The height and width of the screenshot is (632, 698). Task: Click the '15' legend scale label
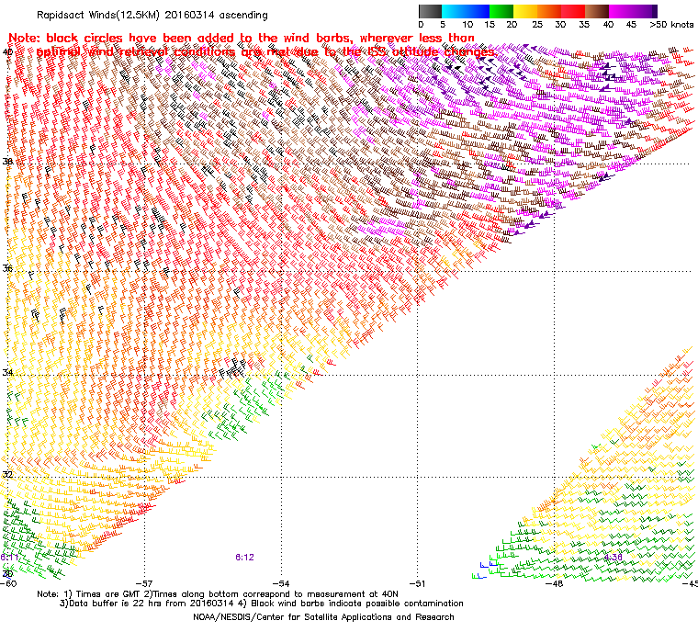(490, 25)
